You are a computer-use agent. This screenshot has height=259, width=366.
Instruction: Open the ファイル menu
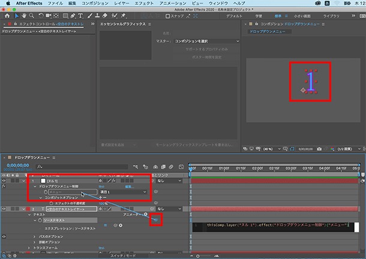pos(55,3)
